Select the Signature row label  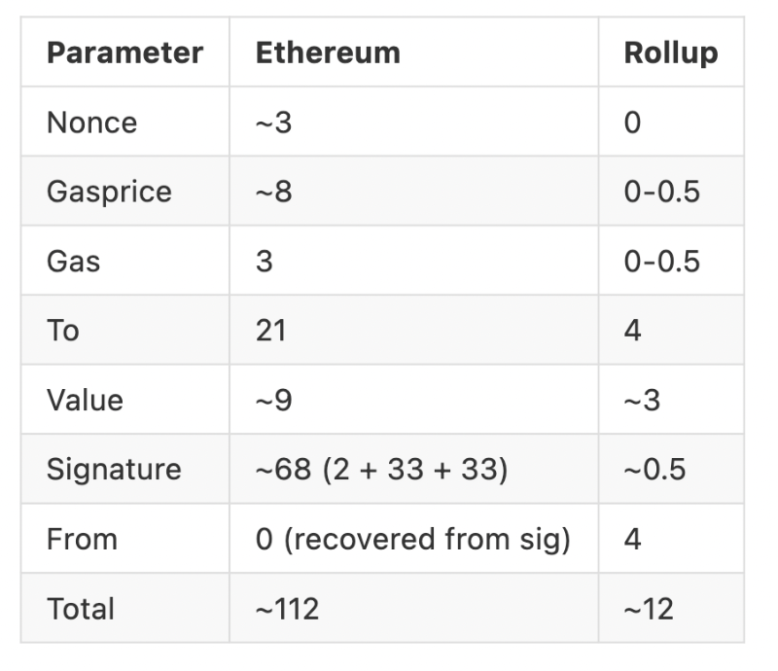pos(114,470)
